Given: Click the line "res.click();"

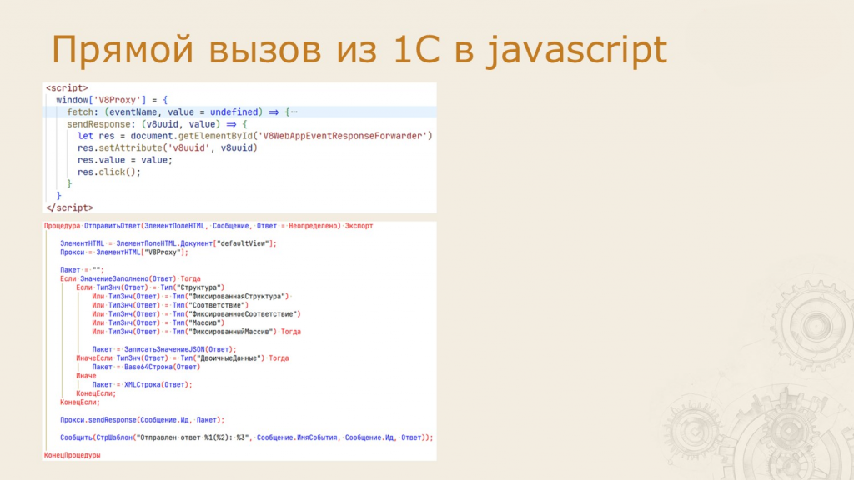Looking at the screenshot, I should [x=109, y=172].
